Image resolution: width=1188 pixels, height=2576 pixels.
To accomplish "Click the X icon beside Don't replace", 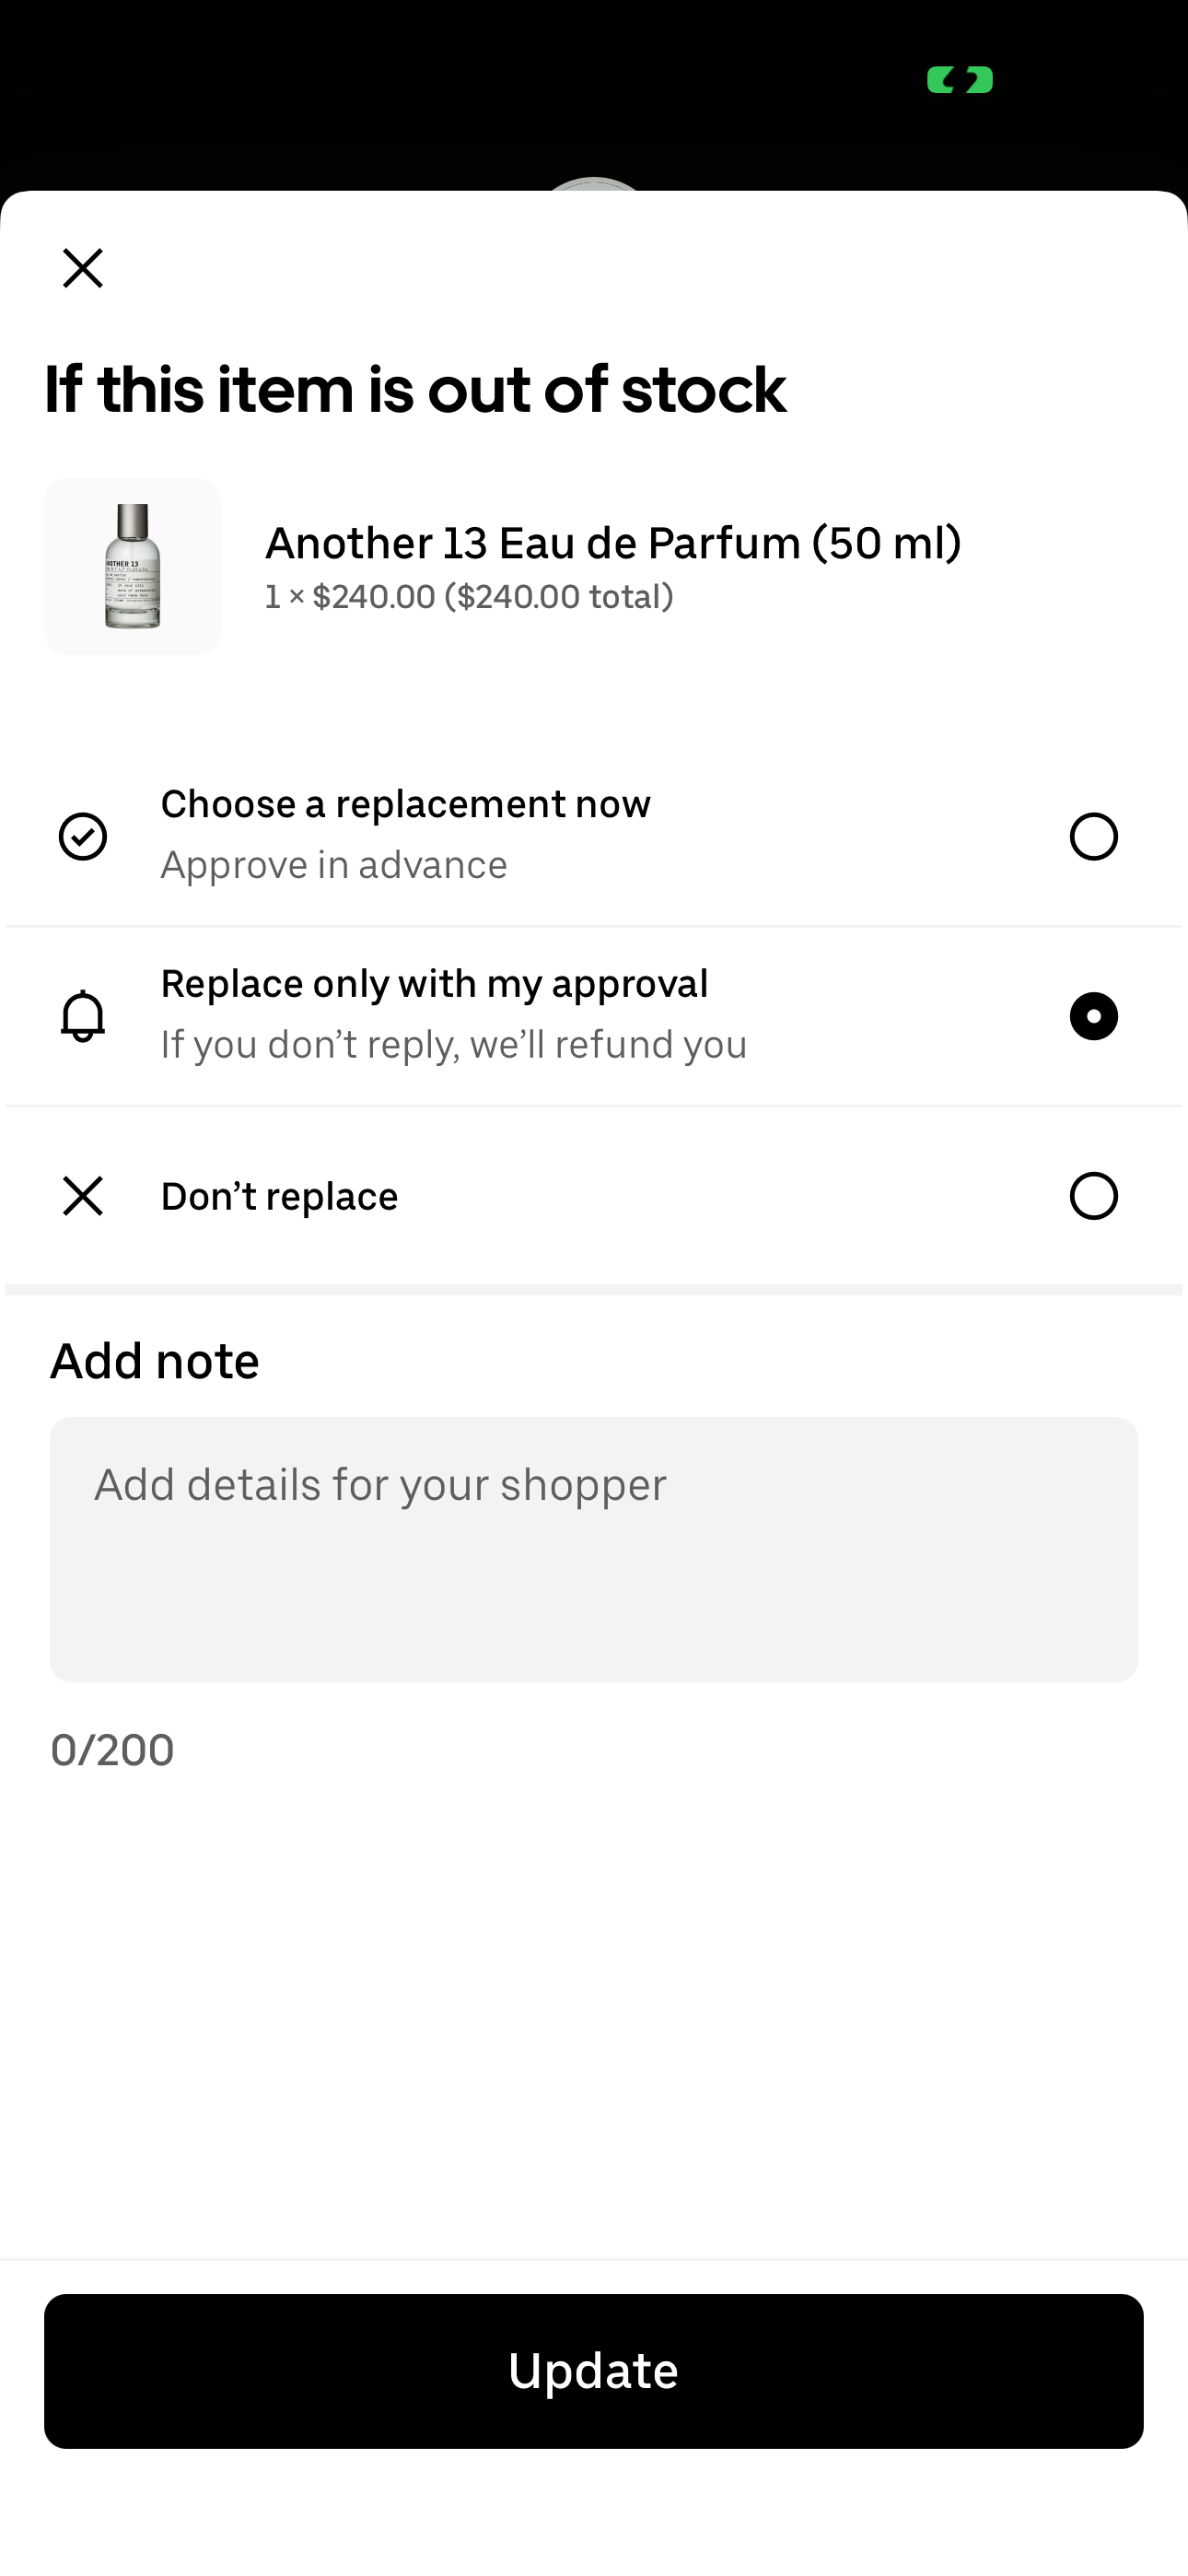I will 84,1196.
